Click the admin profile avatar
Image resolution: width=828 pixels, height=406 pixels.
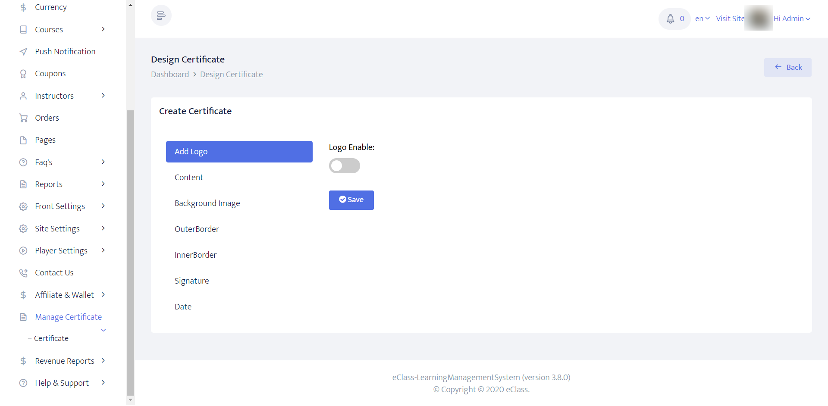click(759, 18)
